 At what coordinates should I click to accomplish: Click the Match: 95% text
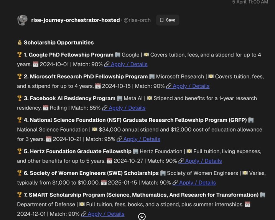[x=100, y=139]
